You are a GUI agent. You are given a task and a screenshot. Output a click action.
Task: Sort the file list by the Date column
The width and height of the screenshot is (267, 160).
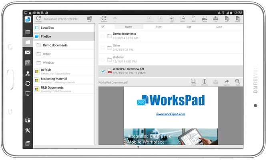[219, 27]
